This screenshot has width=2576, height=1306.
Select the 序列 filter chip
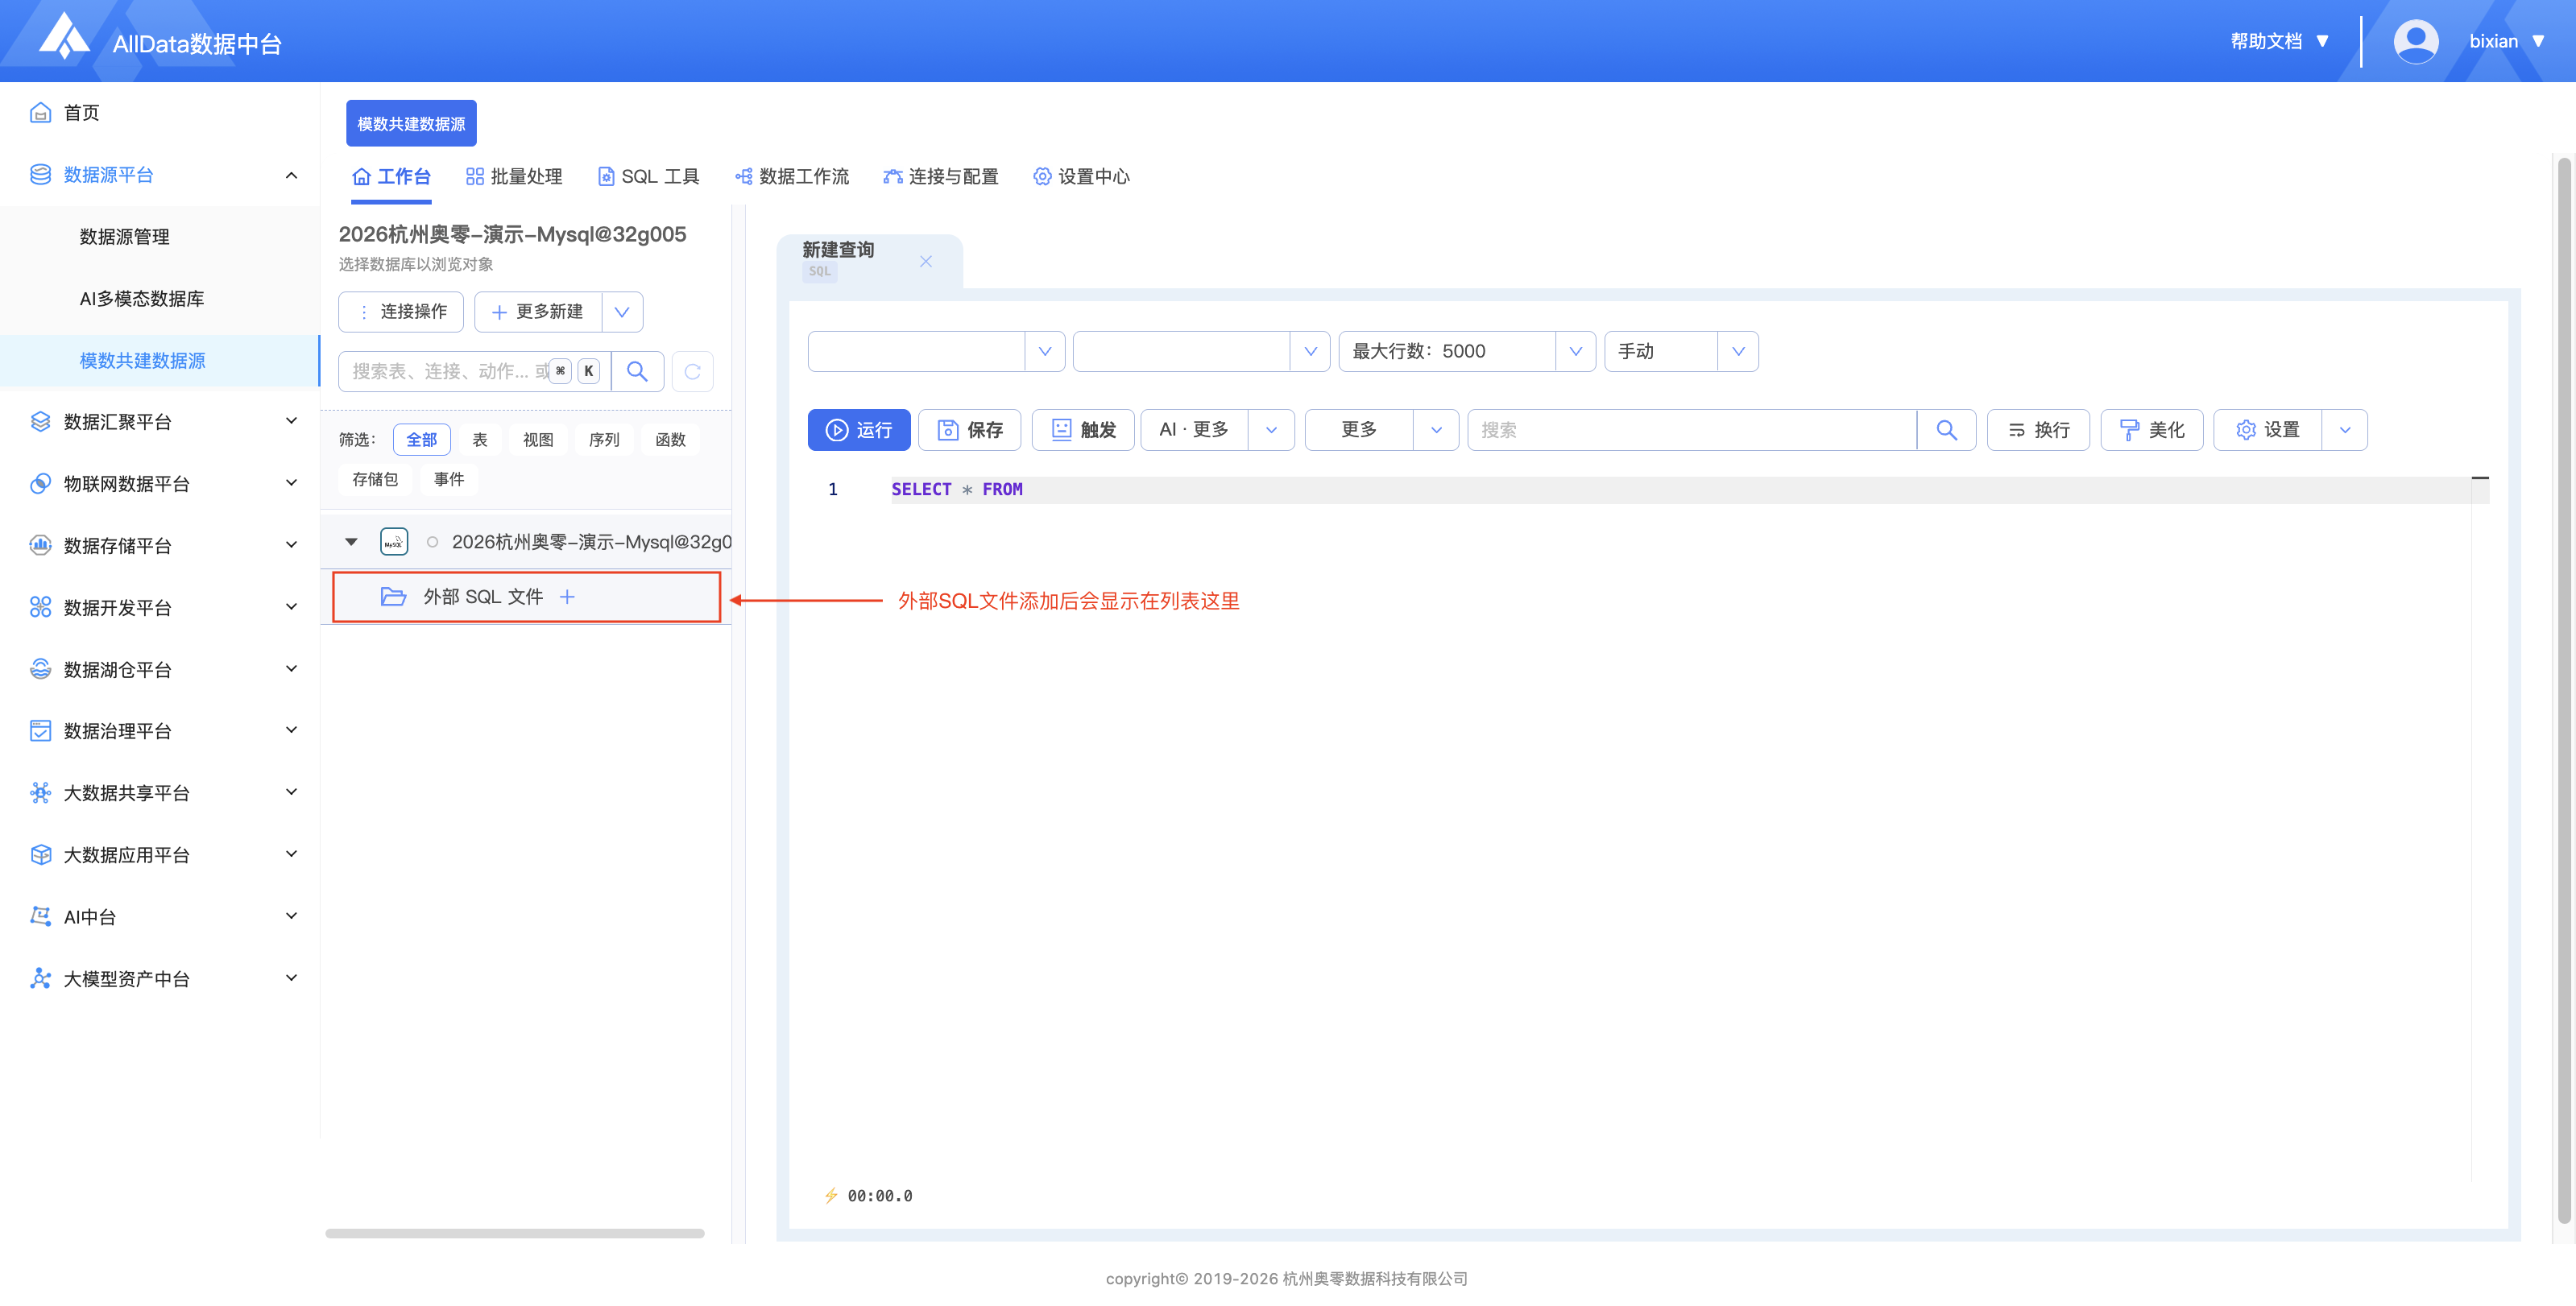pos(604,440)
